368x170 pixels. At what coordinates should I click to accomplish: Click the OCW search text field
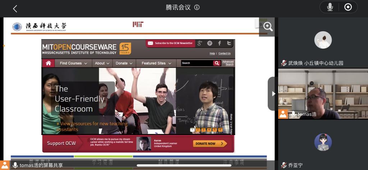197,63
